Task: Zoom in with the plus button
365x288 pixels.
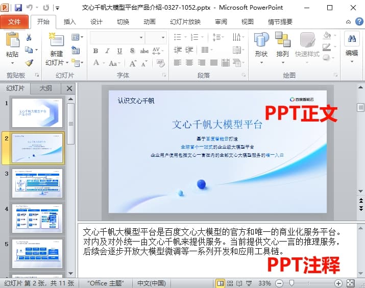Action: 338,283
